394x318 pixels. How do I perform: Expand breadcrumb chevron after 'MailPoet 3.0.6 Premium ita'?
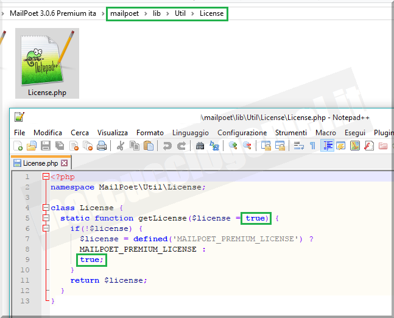click(103, 13)
